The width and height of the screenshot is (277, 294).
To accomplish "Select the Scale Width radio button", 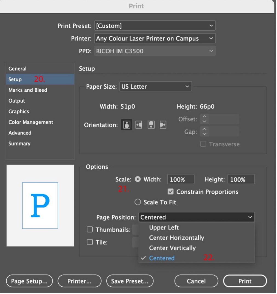I will 138,180.
